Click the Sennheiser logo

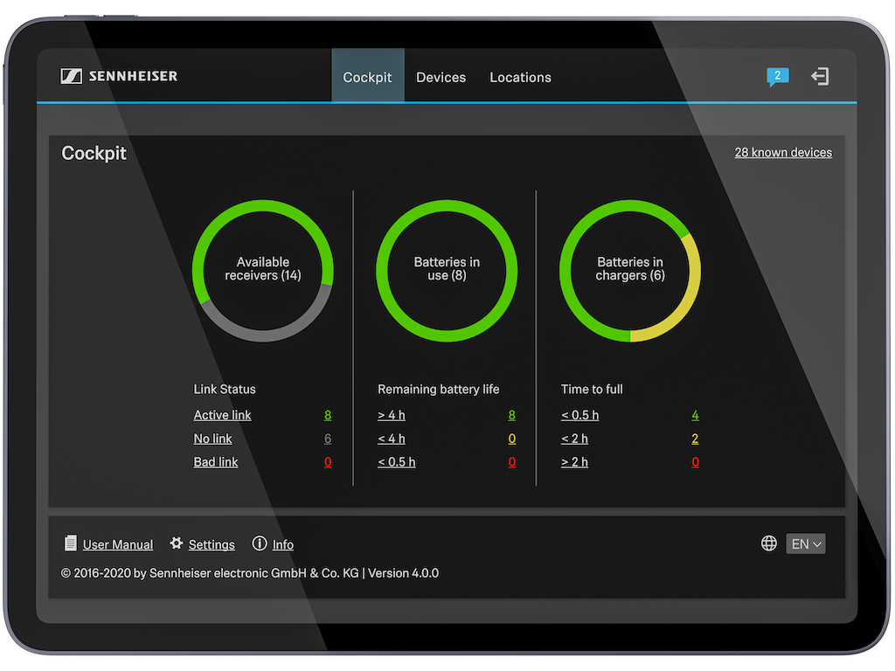pos(119,77)
